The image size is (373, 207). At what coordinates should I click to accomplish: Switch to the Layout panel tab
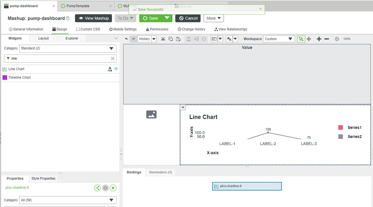(x=44, y=38)
